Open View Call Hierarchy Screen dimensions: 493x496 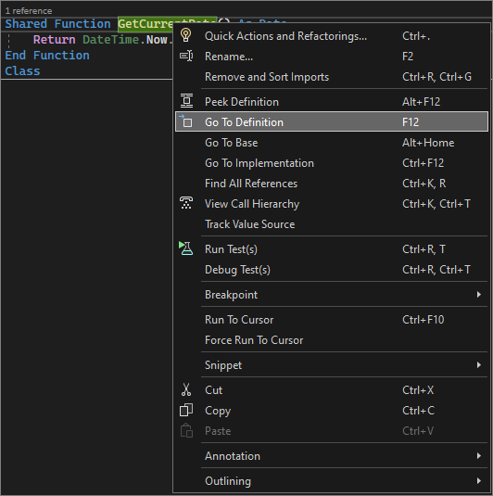click(x=331, y=204)
